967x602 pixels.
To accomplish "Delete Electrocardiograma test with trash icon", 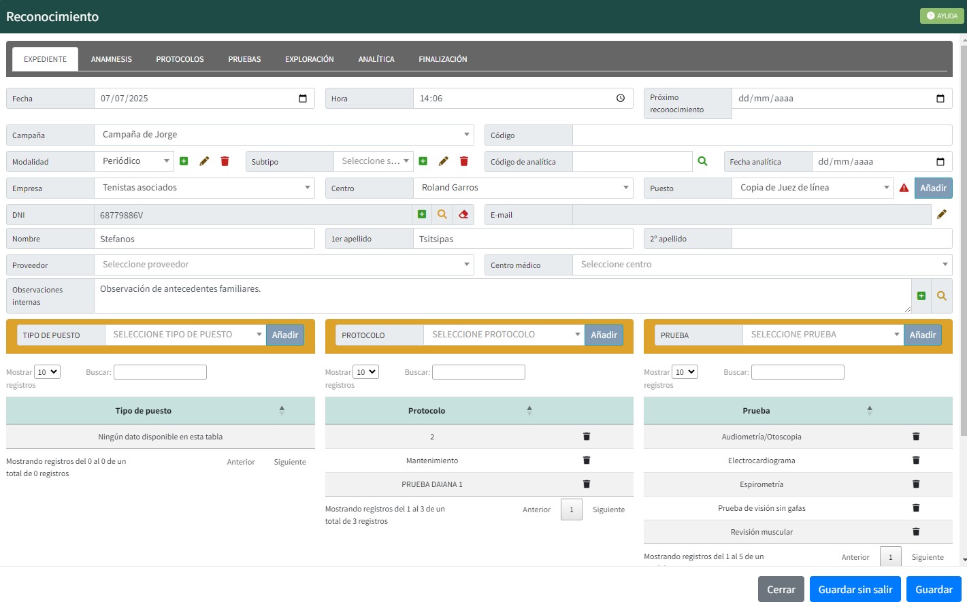I will pyautogui.click(x=916, y=461).
